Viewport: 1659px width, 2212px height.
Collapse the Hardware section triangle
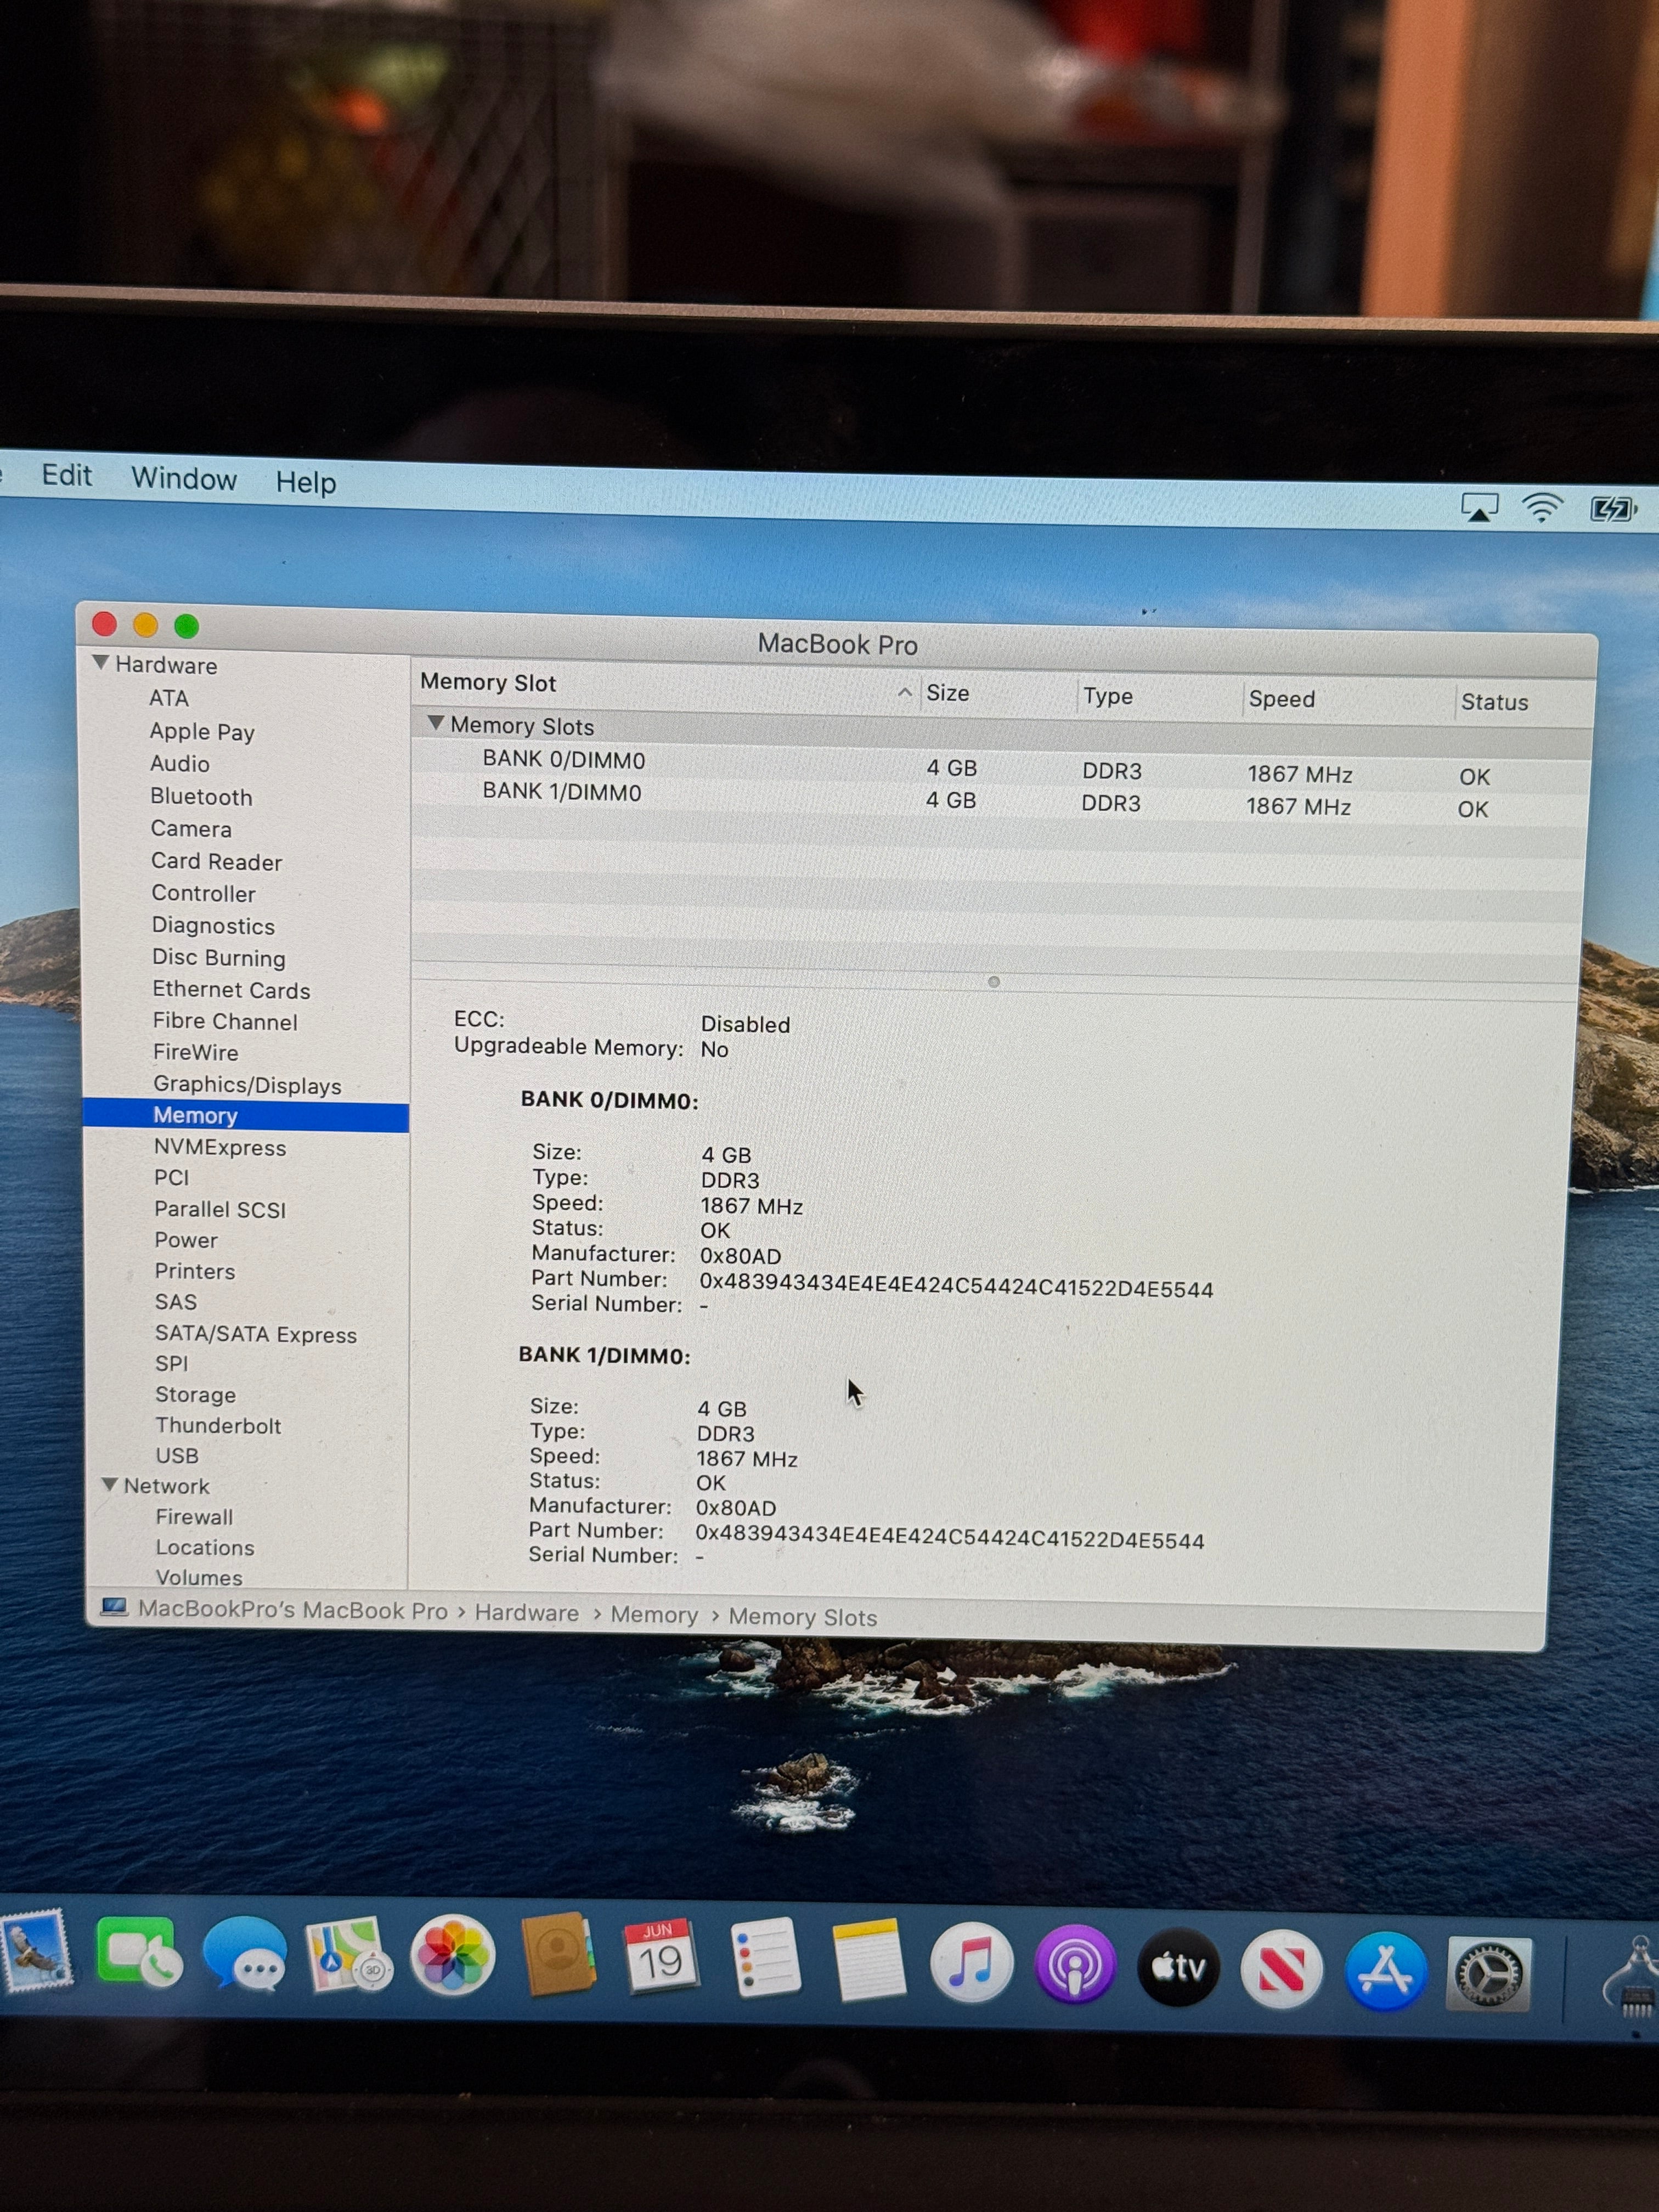[x=100, y=663]
